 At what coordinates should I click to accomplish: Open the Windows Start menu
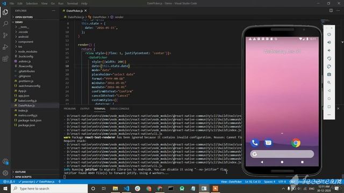click(5, 188)
